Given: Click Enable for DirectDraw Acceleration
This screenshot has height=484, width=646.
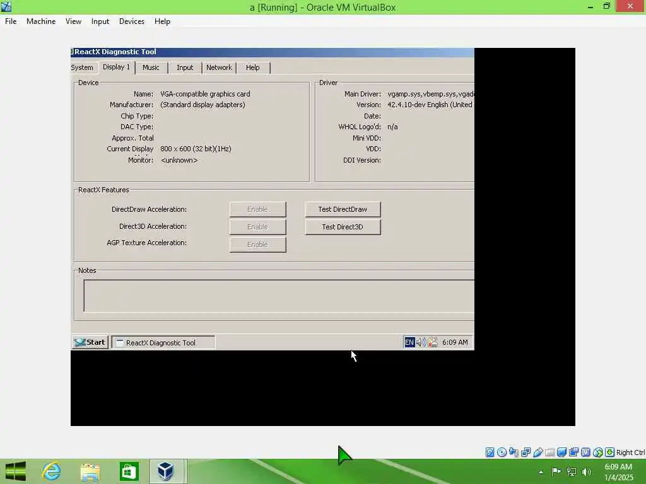Looking at the screenshot, I should pos(257,209).
